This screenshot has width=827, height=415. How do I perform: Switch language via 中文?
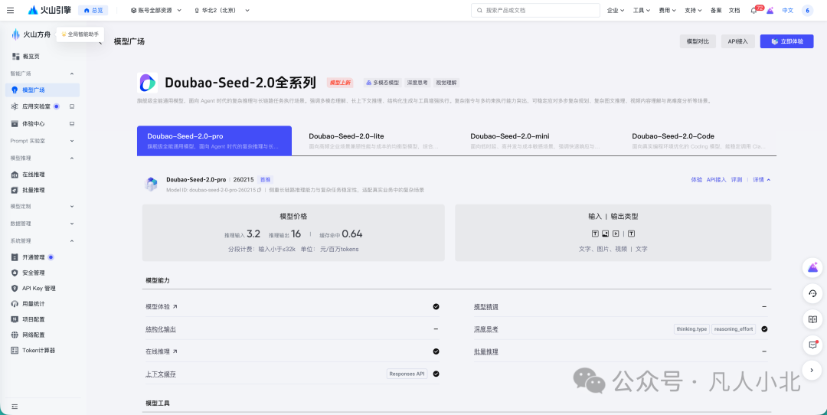(787, 10)
